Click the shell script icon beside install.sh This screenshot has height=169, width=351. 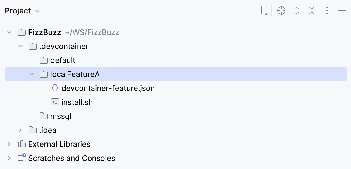coord(55,102)
